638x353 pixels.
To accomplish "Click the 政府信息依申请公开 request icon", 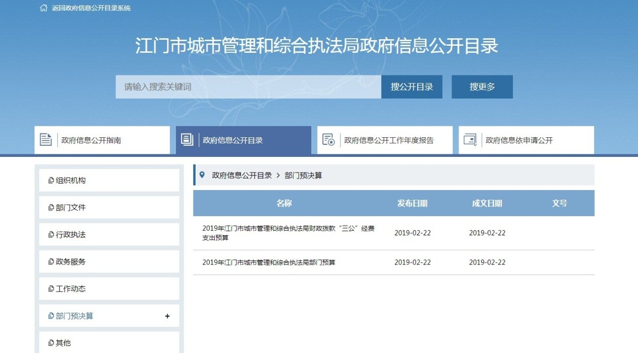I will click(469, 139).
